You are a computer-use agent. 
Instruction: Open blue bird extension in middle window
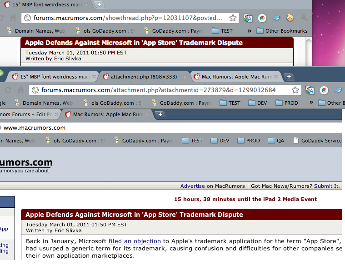[338, 90]
